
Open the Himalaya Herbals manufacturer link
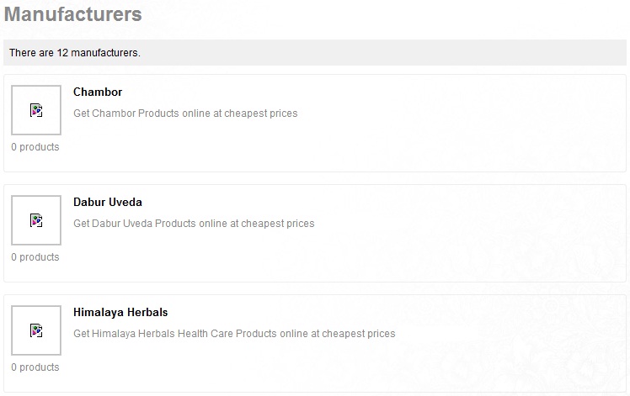pos(120,312)
